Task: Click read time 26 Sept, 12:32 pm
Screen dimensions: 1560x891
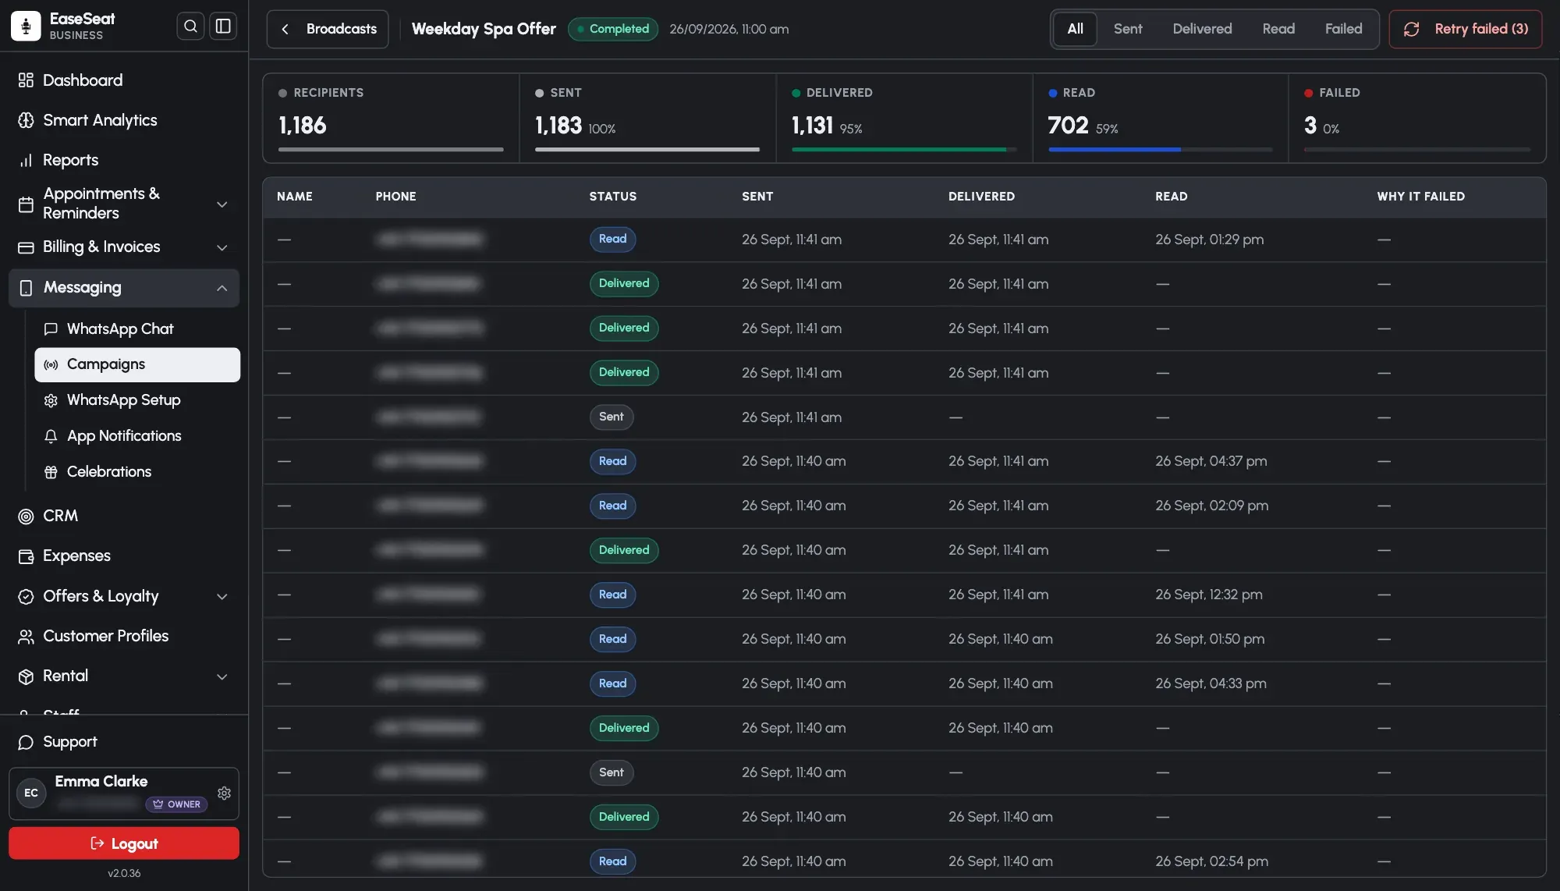Action: (1208, 595)
